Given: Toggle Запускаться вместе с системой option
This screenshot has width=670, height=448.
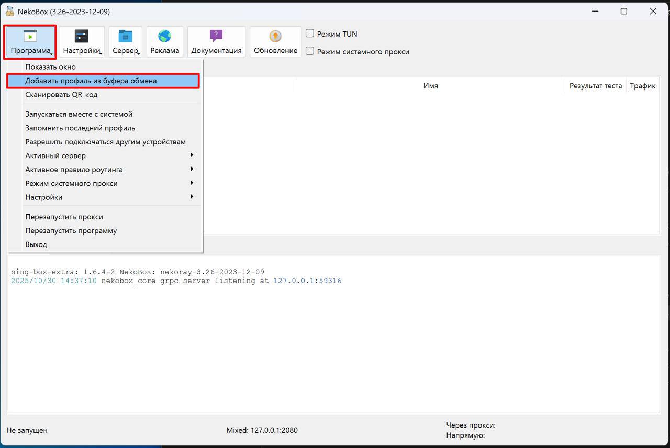Looking at the screenshot, I should pos(79,114).
